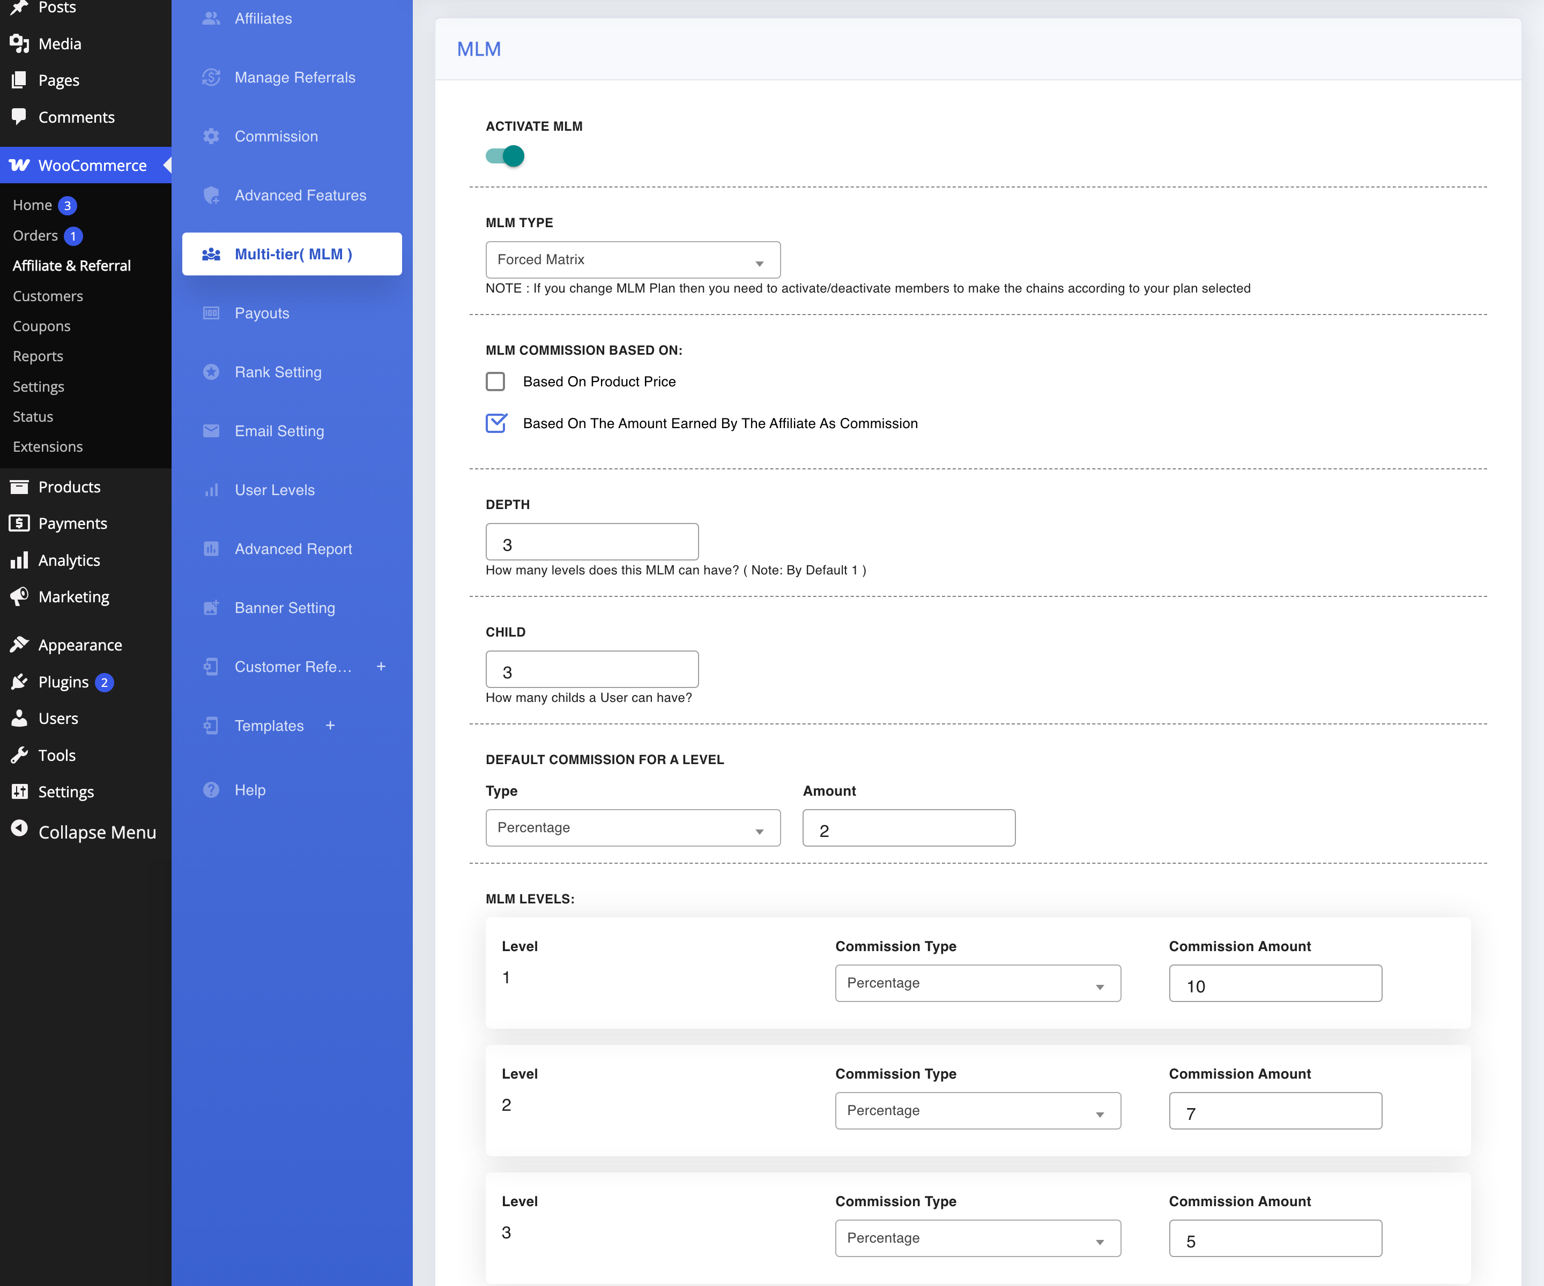Image resolution: width=1544 pixels, height=1286 pixels.
Task: Click the Commission gear icon
Action: 211,136
